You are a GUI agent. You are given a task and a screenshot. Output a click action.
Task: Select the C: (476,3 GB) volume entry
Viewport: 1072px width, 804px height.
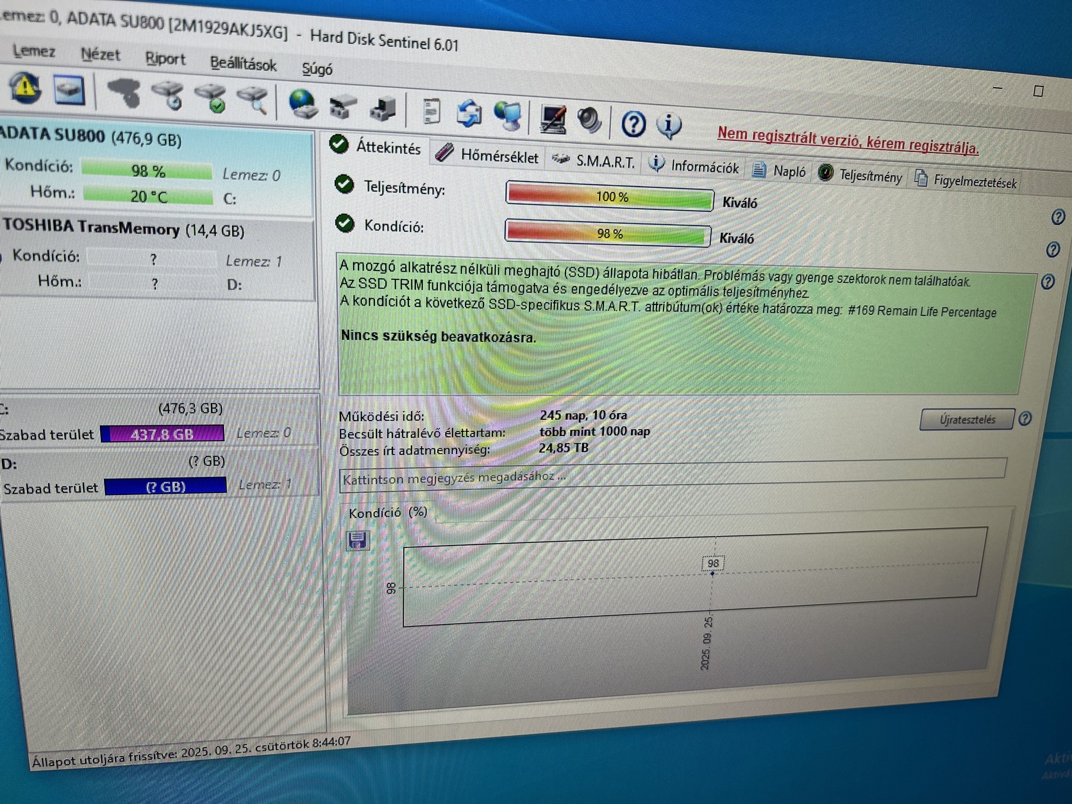pos(159,422)
